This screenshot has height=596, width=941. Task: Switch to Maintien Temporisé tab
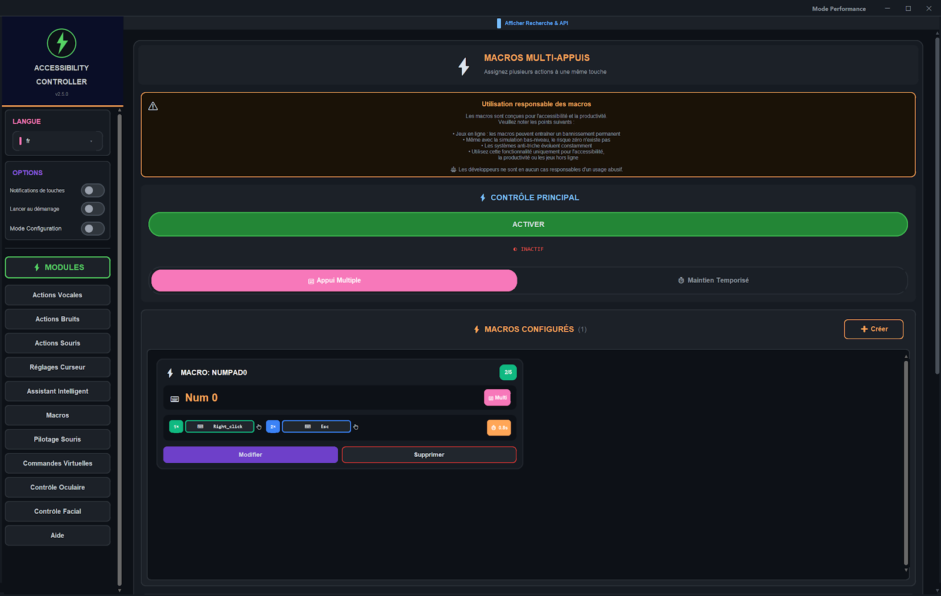click(713, 280)
